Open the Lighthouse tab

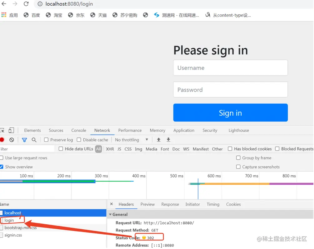pos(239,130)
